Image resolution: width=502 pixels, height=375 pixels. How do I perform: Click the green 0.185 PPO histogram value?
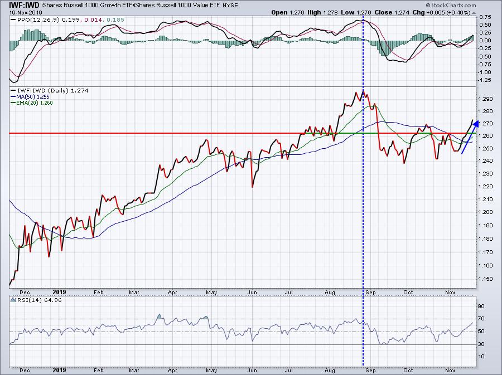coord(115,20)
